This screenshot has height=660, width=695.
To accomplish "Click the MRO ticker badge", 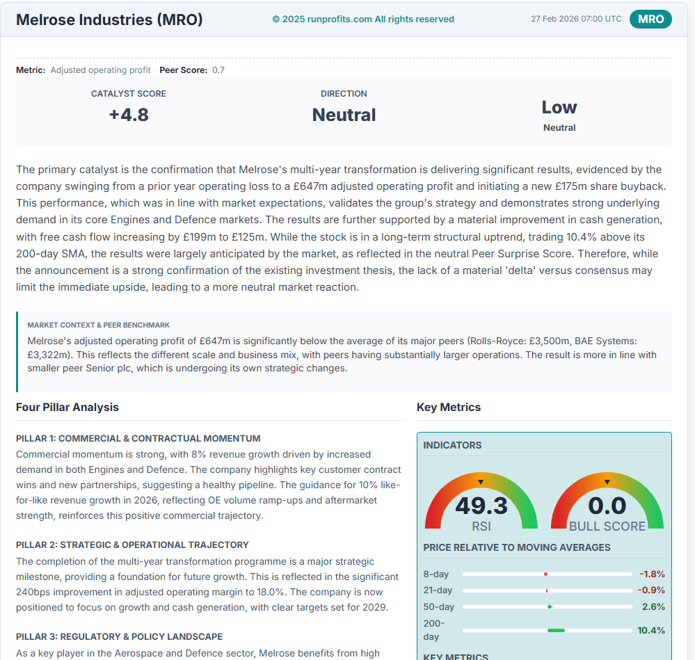I will pos(650,19).
